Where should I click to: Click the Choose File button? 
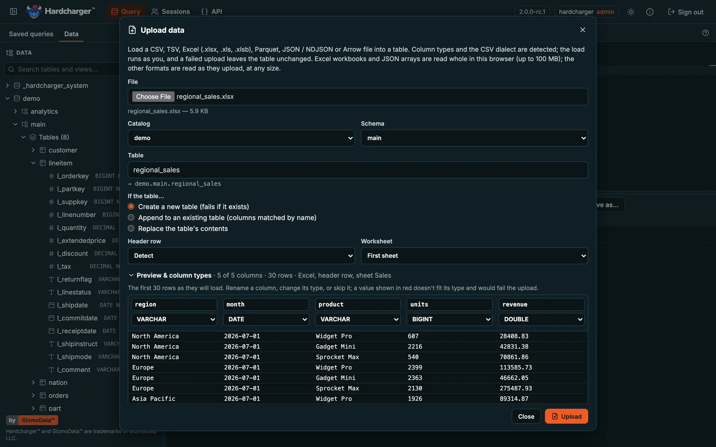click(x=153, y=97)
